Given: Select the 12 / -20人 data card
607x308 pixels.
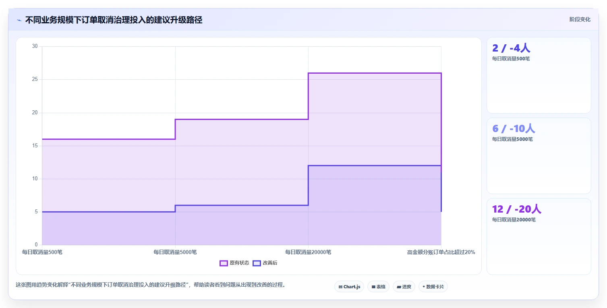Looking at the screenshot, I should [539, 236].
